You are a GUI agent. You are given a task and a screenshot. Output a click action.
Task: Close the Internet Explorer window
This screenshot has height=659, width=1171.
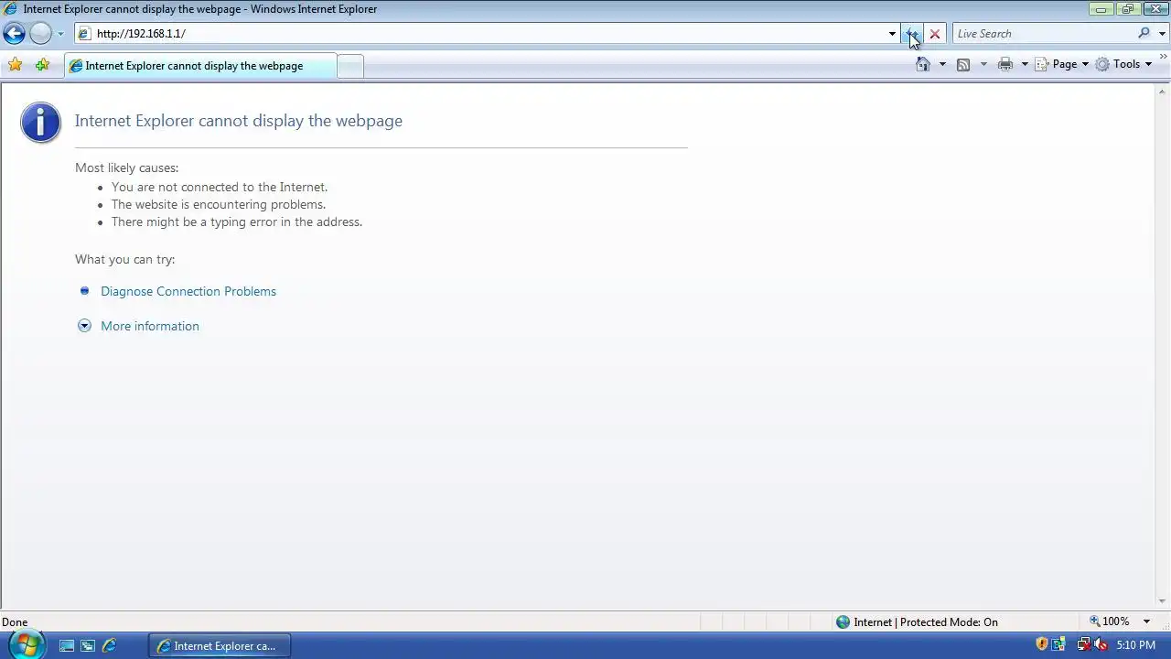pos(1155,9)
